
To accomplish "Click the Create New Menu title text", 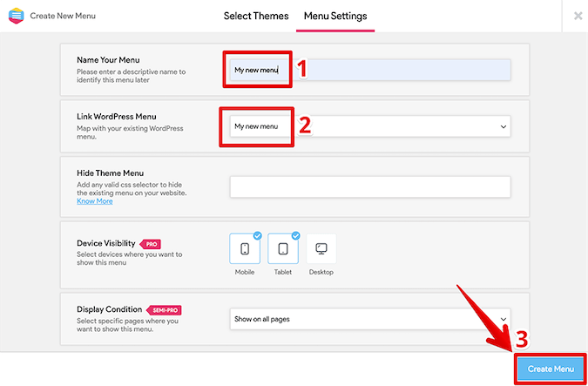I will coord(63,17).
